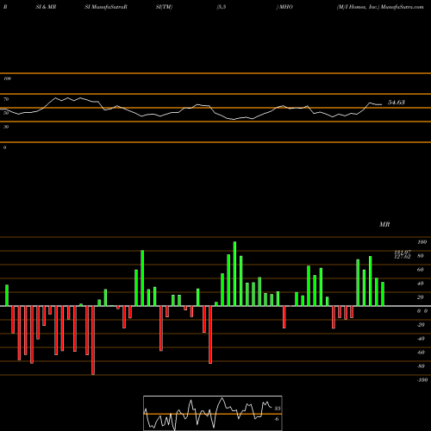Click the overlapping 131.97 price value label

(x=403, y=252)
